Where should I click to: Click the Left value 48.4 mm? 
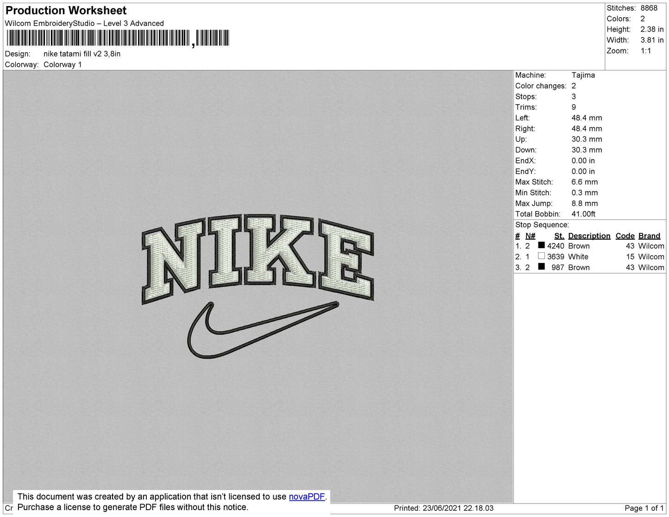[587, 118]
